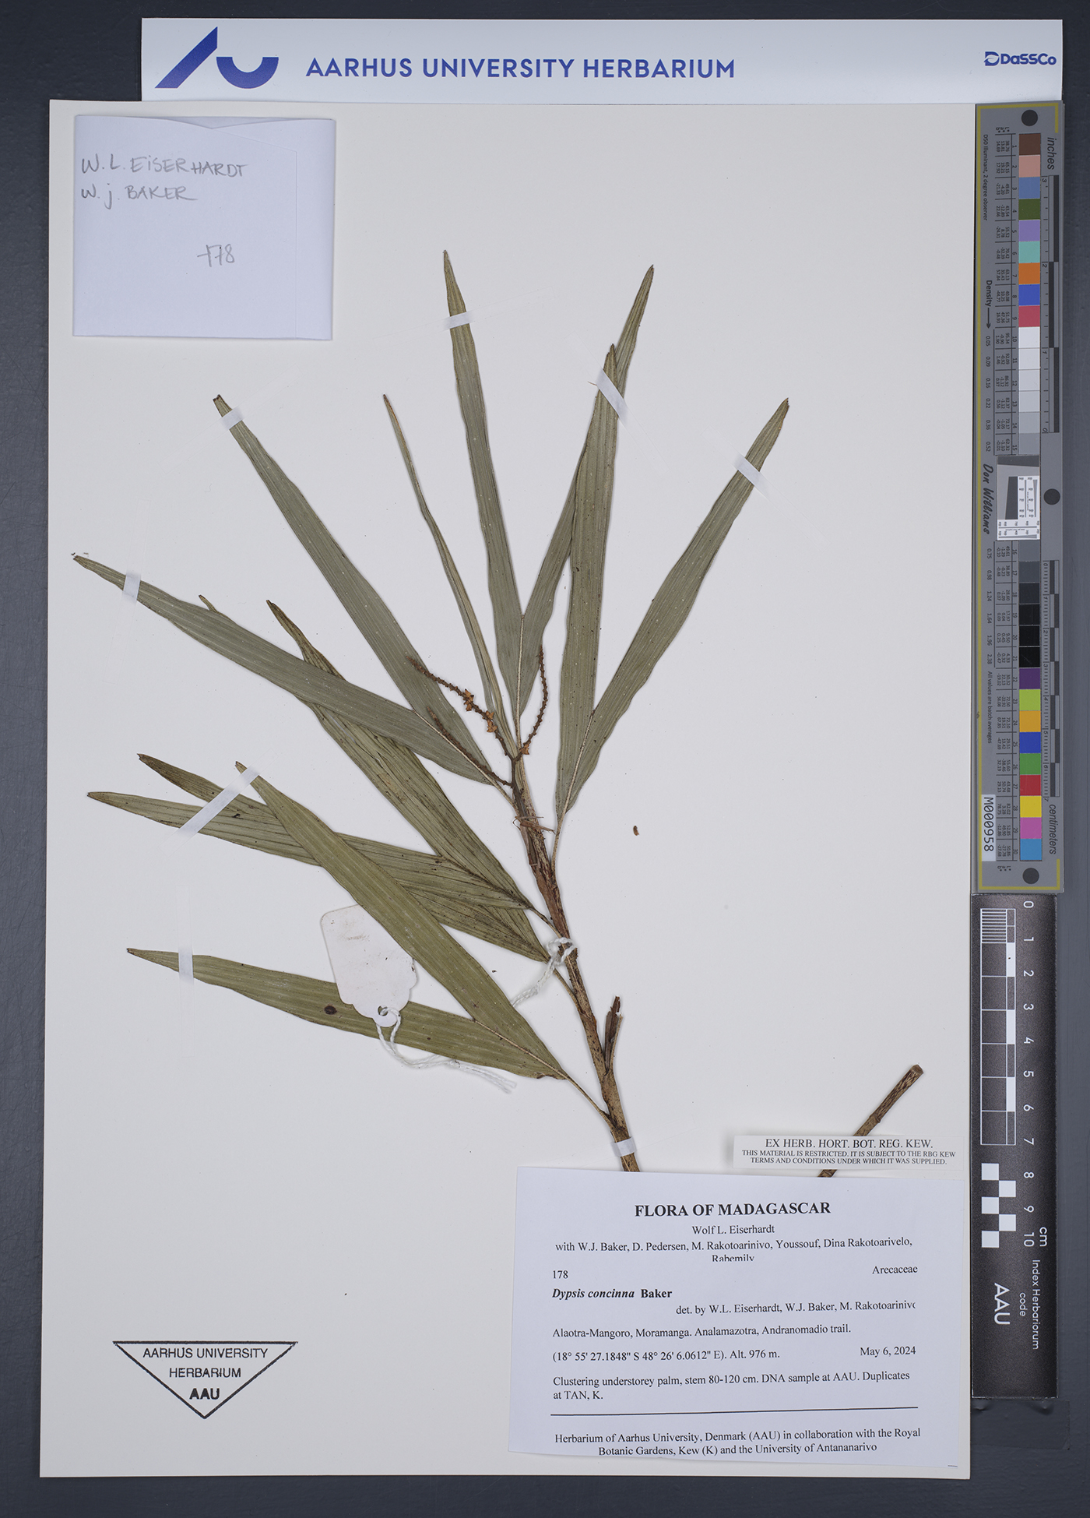Click the handwritten number 178 on envelope
Image resolution: width=1090 pixels, height=1518 pixels.
pyautogui.click(x=216, y=255)
